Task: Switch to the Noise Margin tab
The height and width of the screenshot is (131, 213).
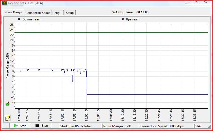Action: pos(13,12)
